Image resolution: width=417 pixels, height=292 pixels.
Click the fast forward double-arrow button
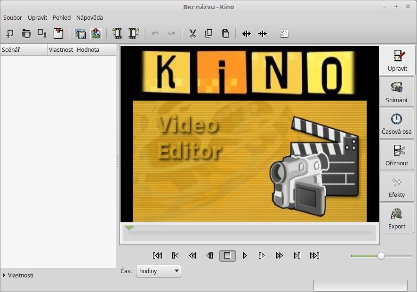tap(279, 256)
